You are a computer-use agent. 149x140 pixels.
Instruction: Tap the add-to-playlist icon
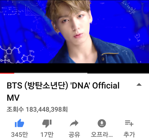[x=129, y=123]
